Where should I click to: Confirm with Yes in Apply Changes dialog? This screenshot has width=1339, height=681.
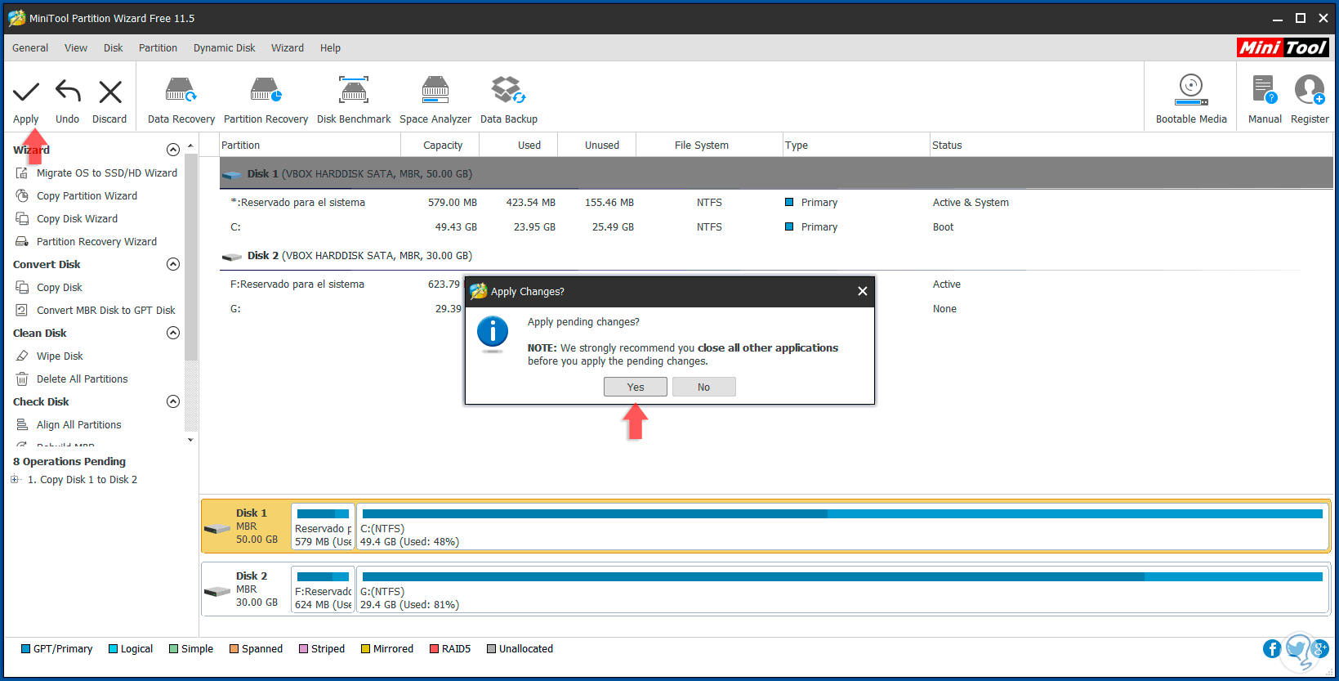[x=636, y=387]
